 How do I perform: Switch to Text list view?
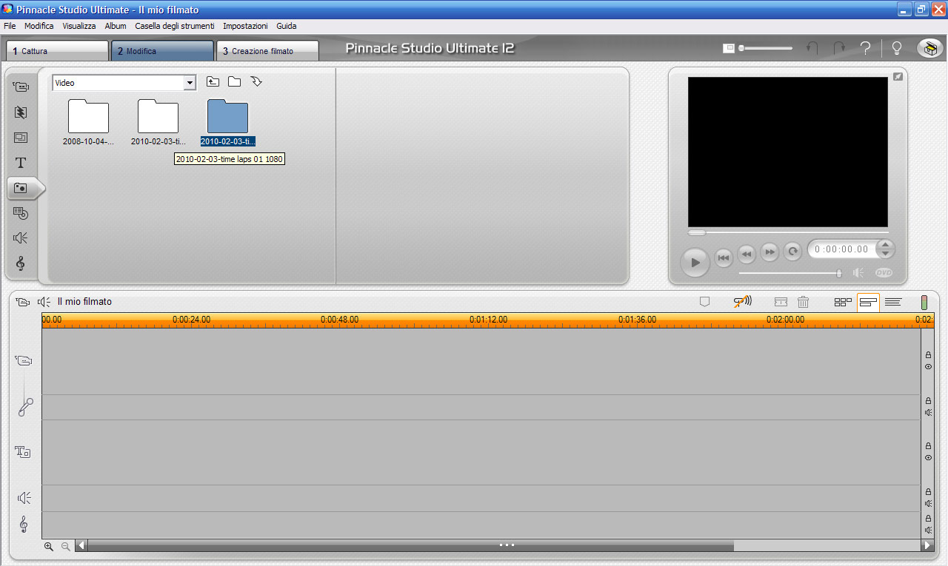[x=893, y=302]
